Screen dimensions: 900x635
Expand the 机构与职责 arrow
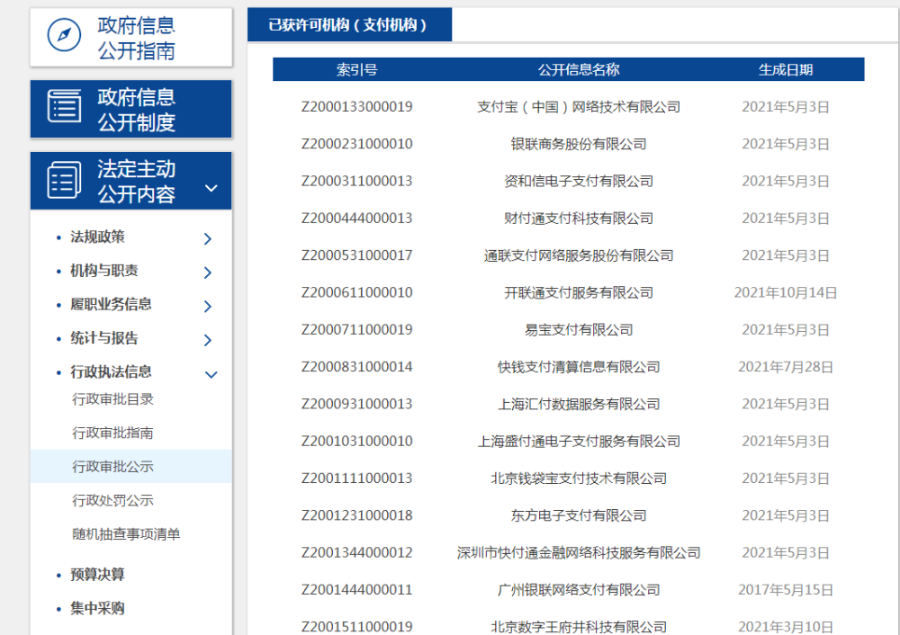(208, 273)
